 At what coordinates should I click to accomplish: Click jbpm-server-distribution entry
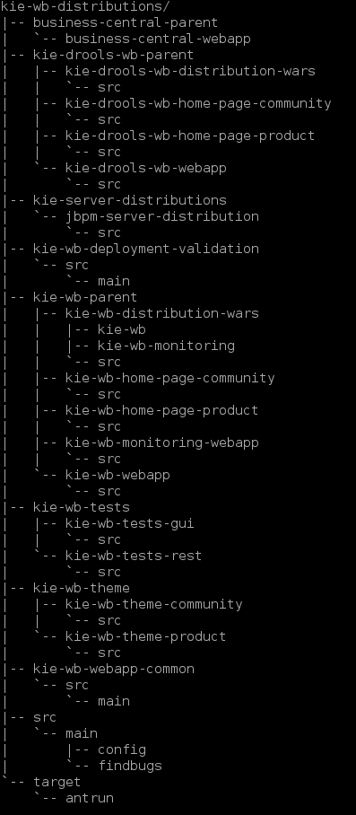(162, 216)
